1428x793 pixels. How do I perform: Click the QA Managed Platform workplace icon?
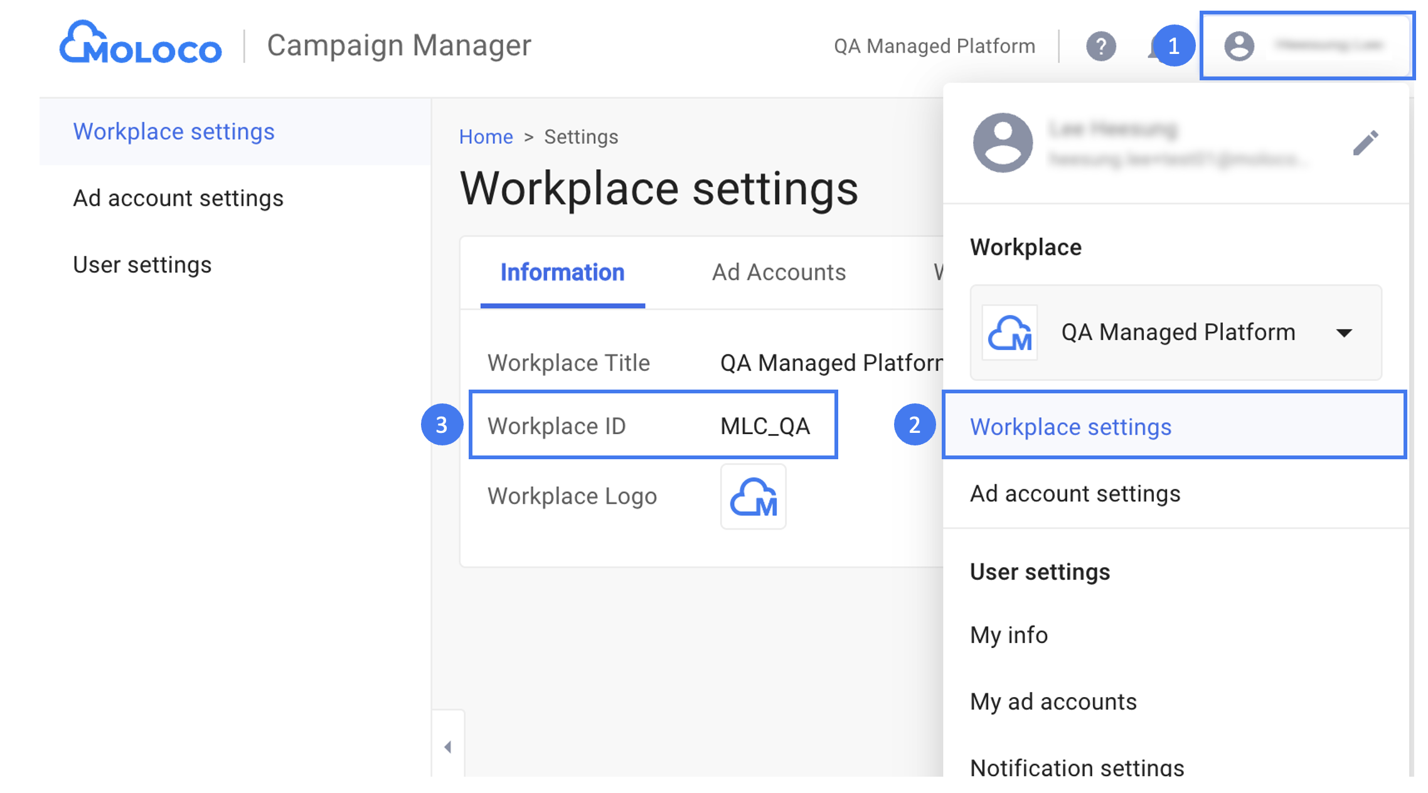click(1010, 333)
